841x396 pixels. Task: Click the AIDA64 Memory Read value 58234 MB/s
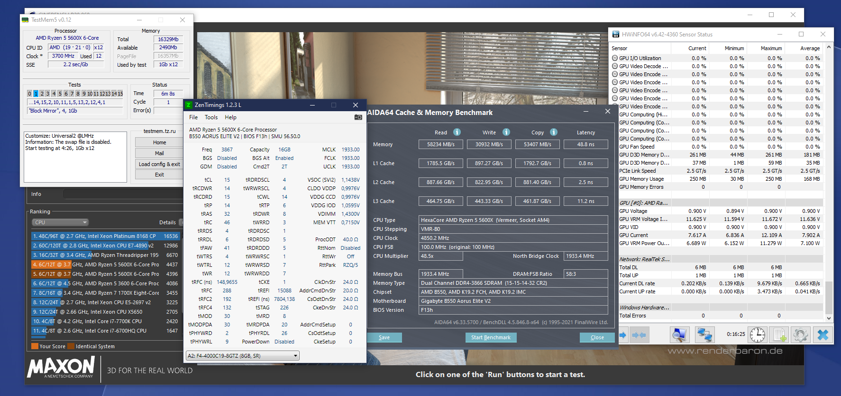(x=441, y=144)
